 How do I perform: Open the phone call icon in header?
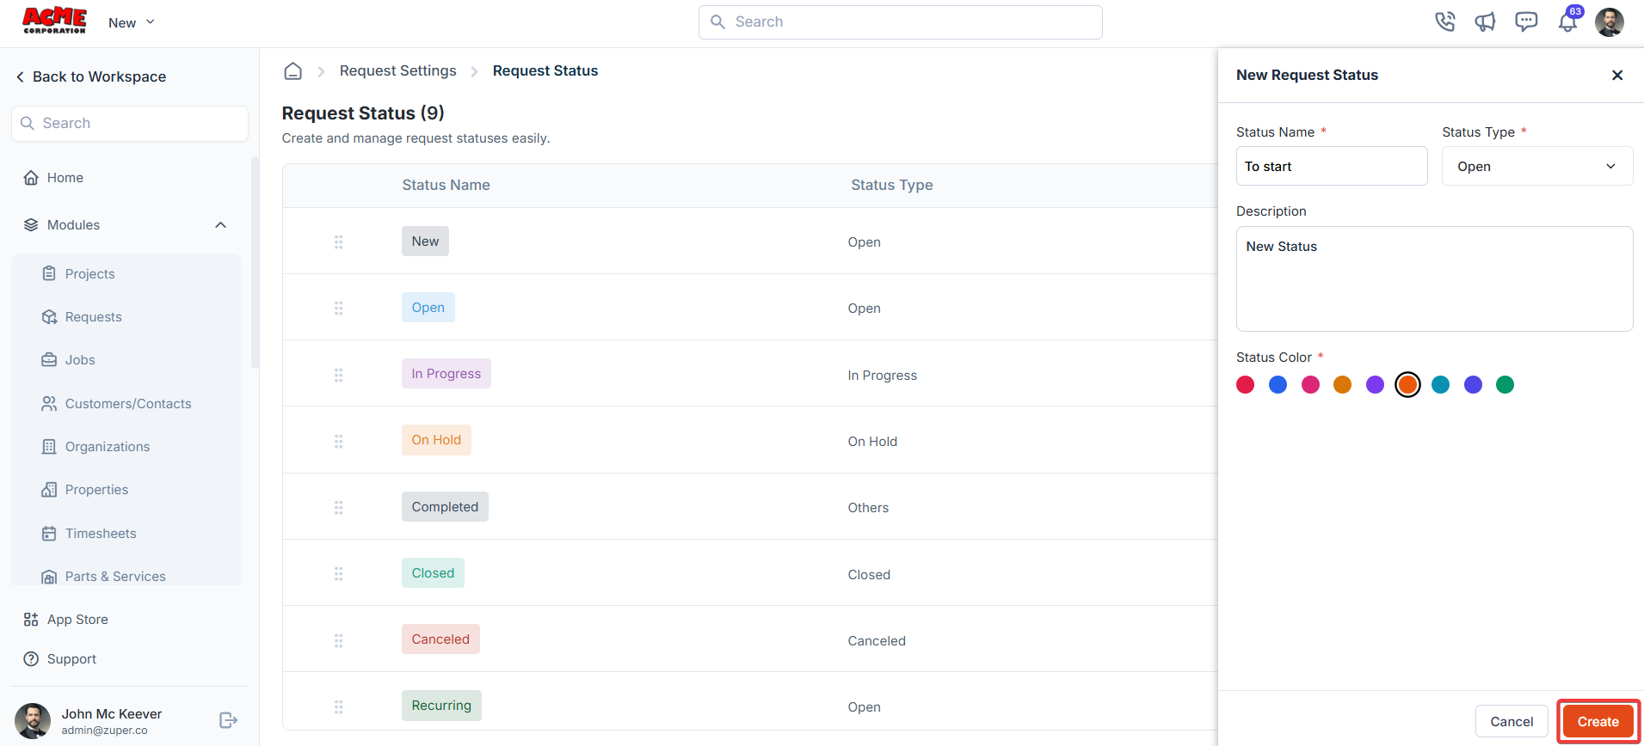click(x=1445, y=21)
